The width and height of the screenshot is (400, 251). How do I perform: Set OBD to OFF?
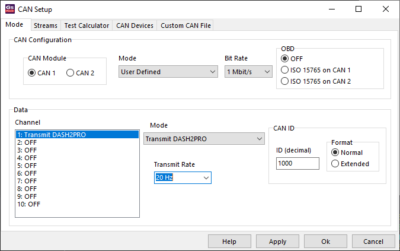[285, 59]
